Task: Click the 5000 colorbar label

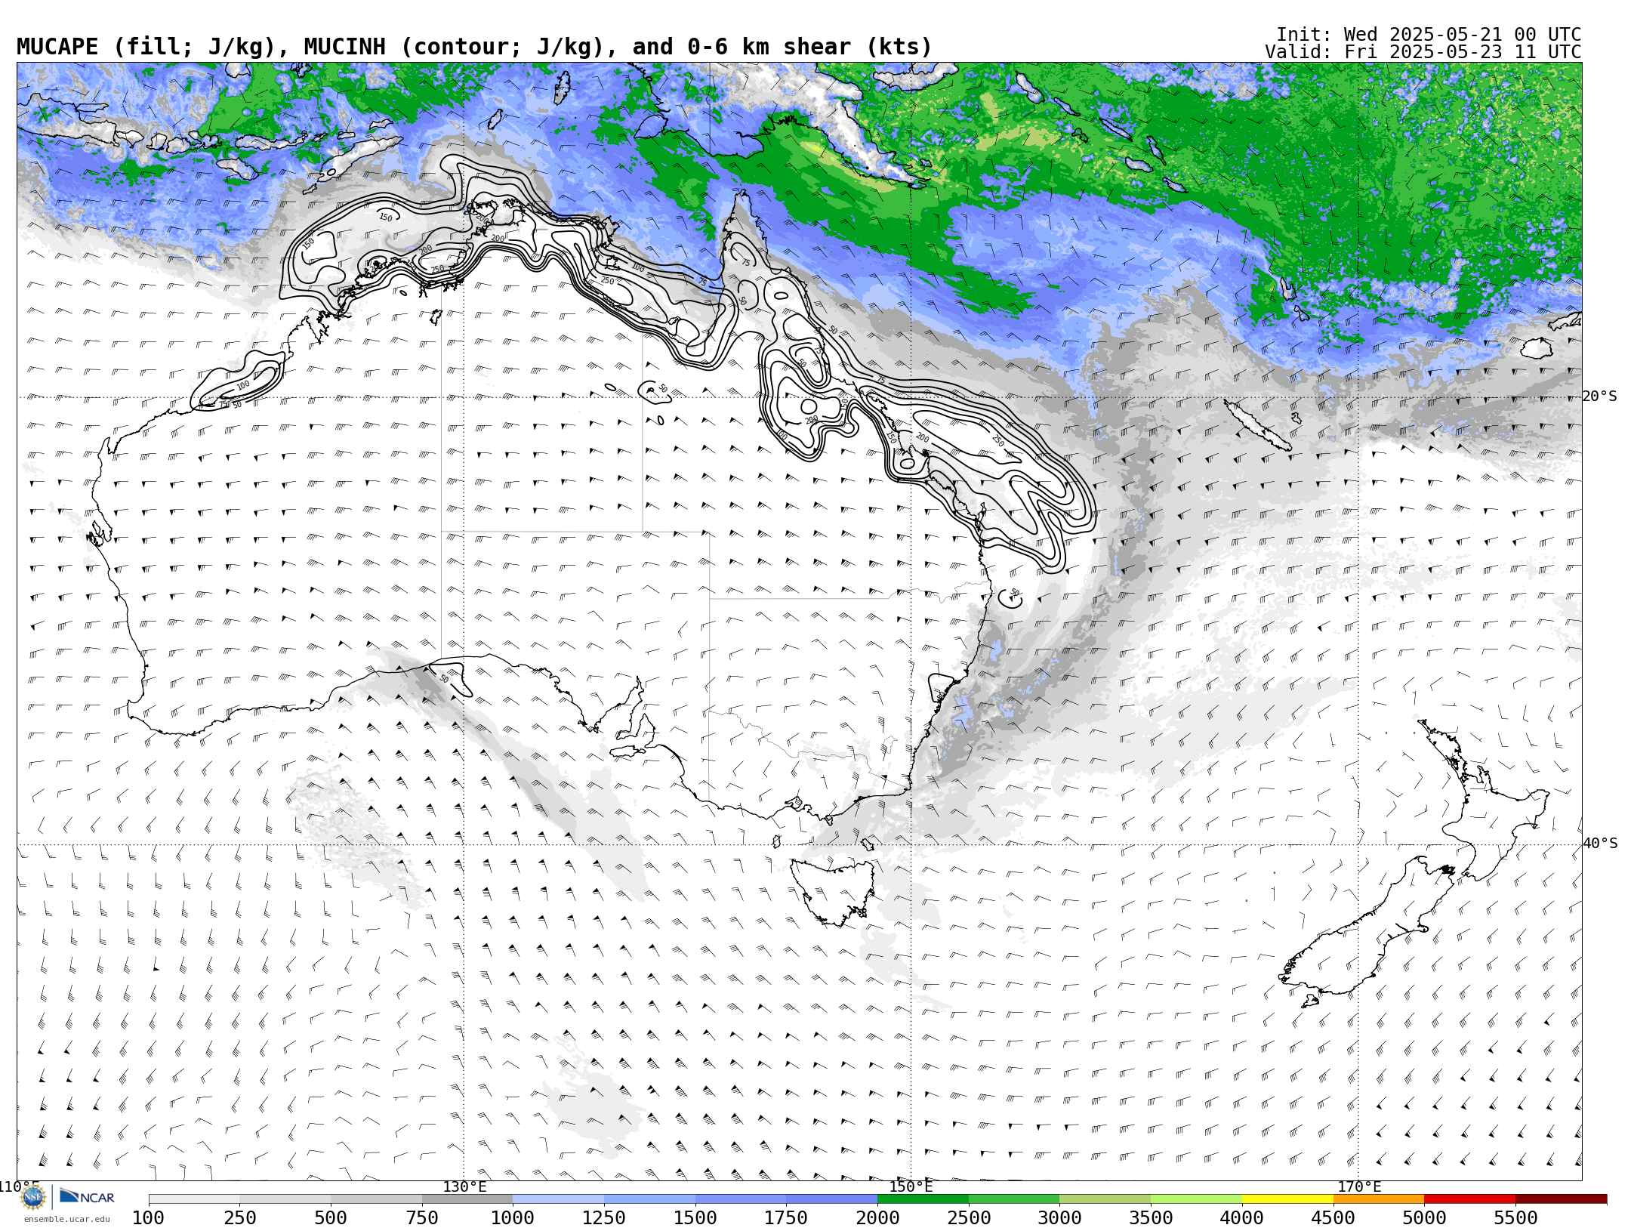Action: coord(1424,1217)
